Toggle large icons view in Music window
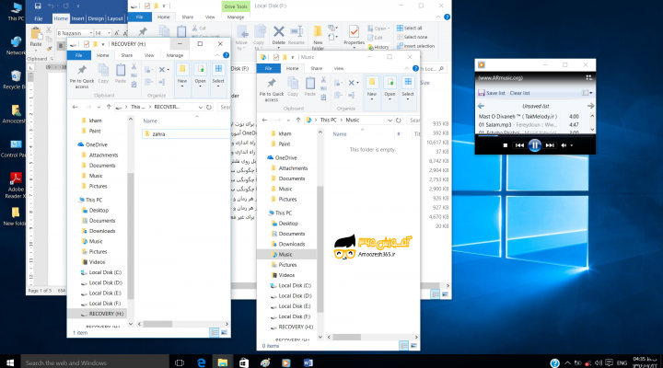The height and width of the screenshot is (368, 663). click(413, 346)
